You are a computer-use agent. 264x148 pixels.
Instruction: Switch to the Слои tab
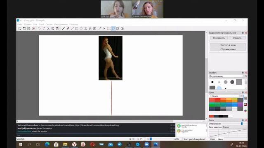pos(212,139)
